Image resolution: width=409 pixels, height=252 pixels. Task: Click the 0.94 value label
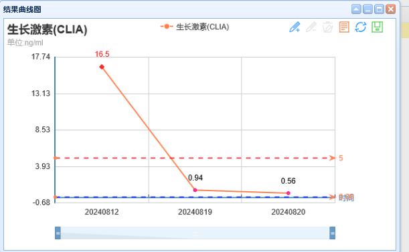(195, 178)
